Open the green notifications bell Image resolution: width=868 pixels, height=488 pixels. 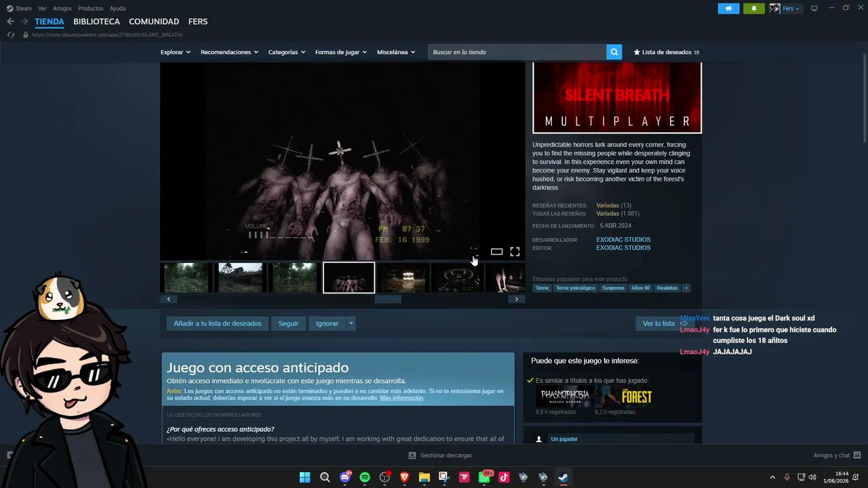point(754,9)
